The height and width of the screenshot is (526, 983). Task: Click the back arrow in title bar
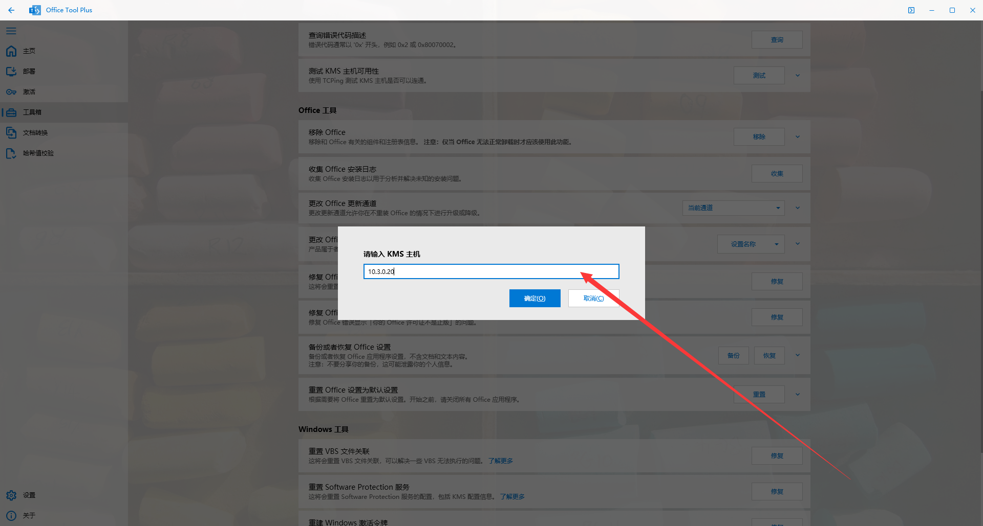point(11,10)
